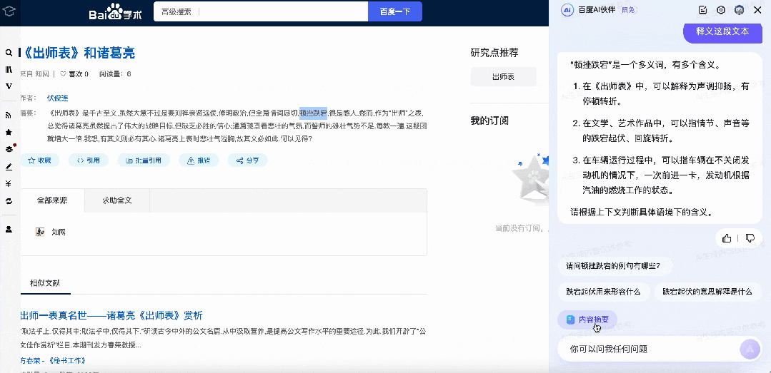Click the V icon in left sidebar
This screenshot has width=771, height=373.
9,86
